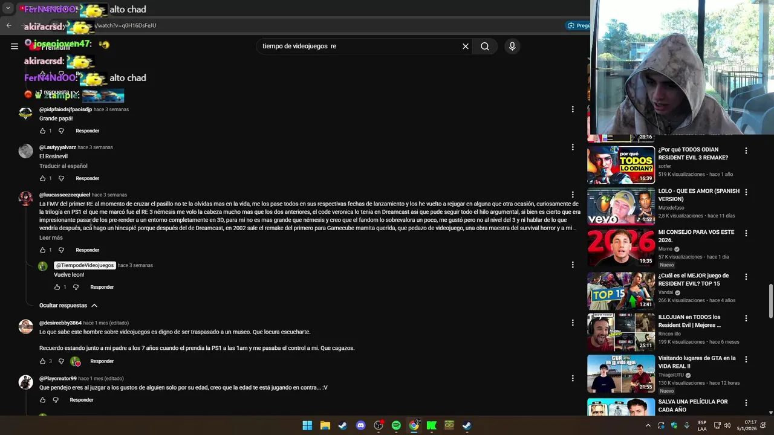Switch to Chrome in the taskbar
Screen dimensions: 774x435
click(x=414, y=425)
